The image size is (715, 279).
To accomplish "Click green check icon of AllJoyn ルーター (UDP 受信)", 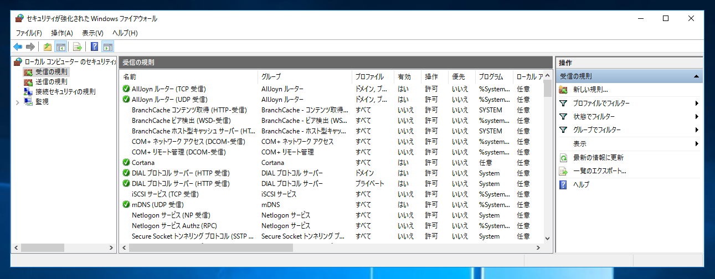I will [126, 100].
